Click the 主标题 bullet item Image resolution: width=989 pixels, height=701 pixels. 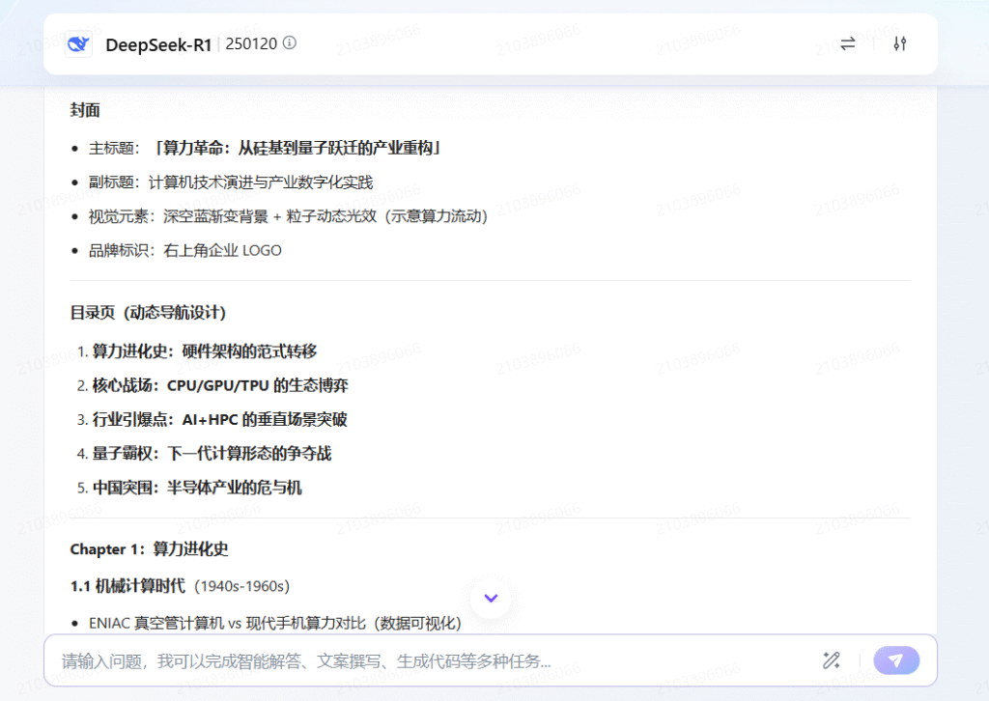click(263, 147)
